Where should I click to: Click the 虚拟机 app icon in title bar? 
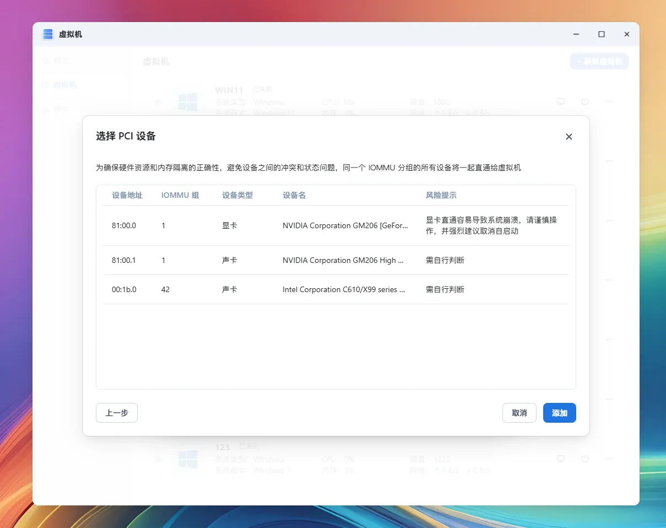tap(48, 34)
